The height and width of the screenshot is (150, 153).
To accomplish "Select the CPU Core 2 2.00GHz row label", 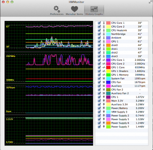I will pyautogui.click(x=118, y=64).
